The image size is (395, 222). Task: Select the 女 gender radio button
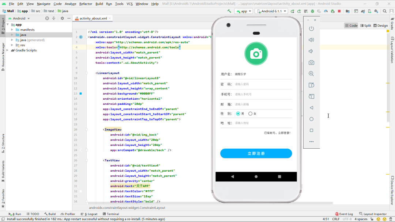coord(250,114)
